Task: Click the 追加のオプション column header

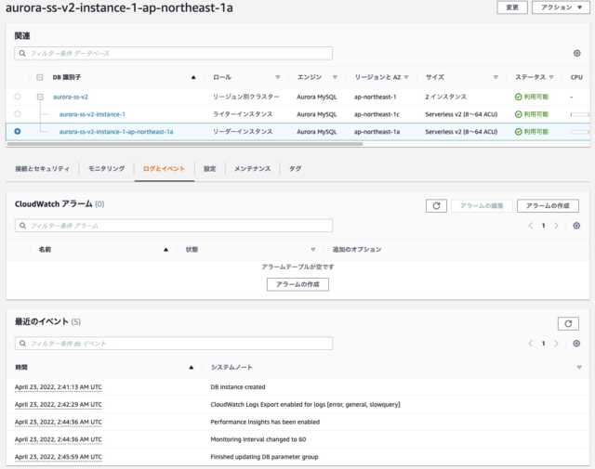Action: (x=357, y=250)
